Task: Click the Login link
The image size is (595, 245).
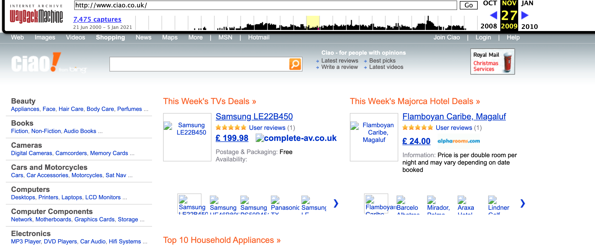Action: (483, 37)
